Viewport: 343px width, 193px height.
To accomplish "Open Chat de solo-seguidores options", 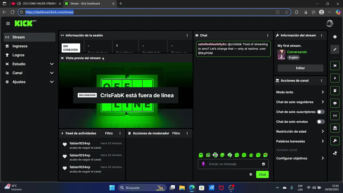I will coord(300,102).
